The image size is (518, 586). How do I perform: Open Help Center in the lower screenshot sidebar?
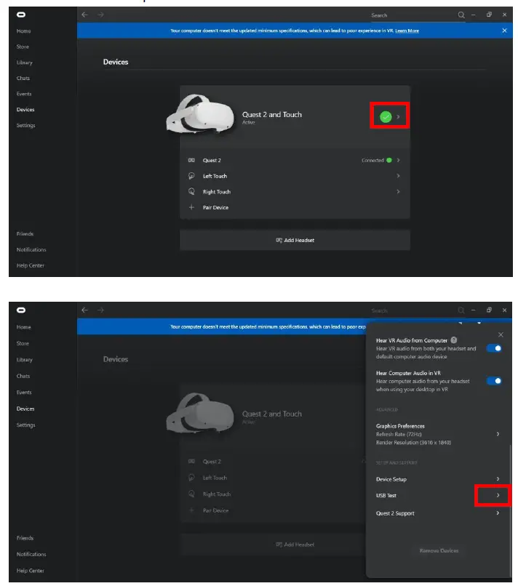click(31, 571)
